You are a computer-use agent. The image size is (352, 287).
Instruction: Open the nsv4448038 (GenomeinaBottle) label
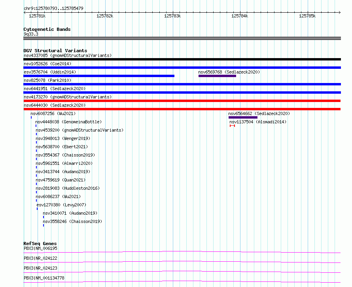(x=68, y=122)
